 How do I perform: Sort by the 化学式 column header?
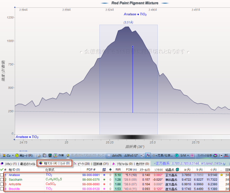tap(50, 170)
